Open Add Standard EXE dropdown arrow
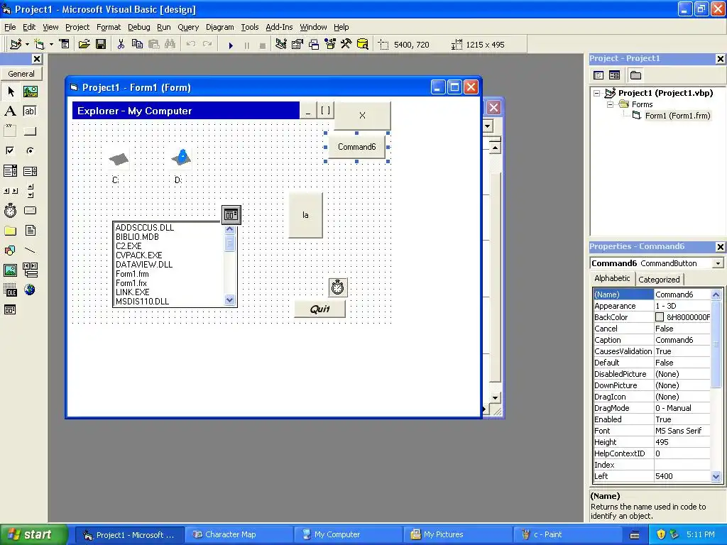Screen dimensions: 727x545 28,45
